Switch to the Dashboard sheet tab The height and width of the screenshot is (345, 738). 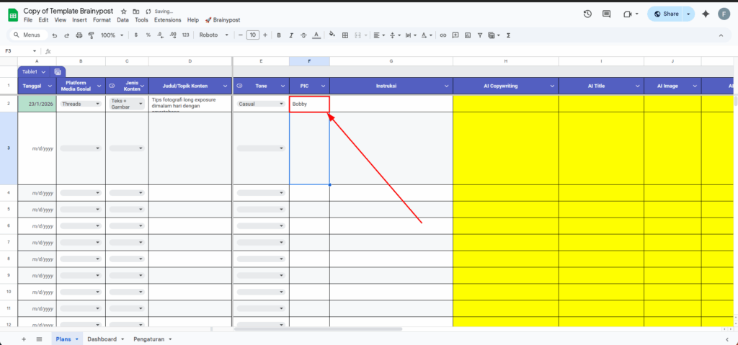102,339
